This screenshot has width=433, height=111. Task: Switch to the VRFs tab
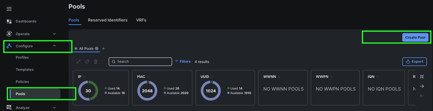click(x=141, y=20)
